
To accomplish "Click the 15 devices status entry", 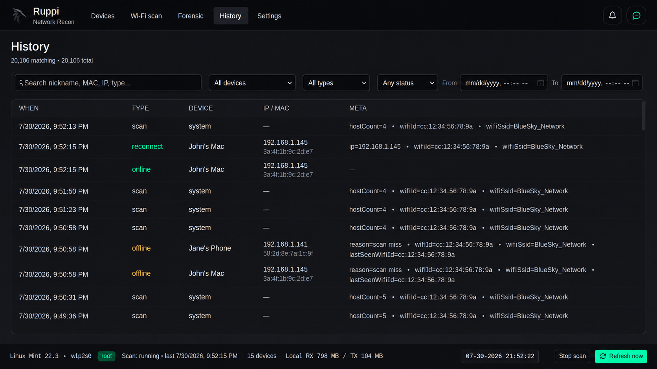I will pyautogui.click(x=262, y=356).
